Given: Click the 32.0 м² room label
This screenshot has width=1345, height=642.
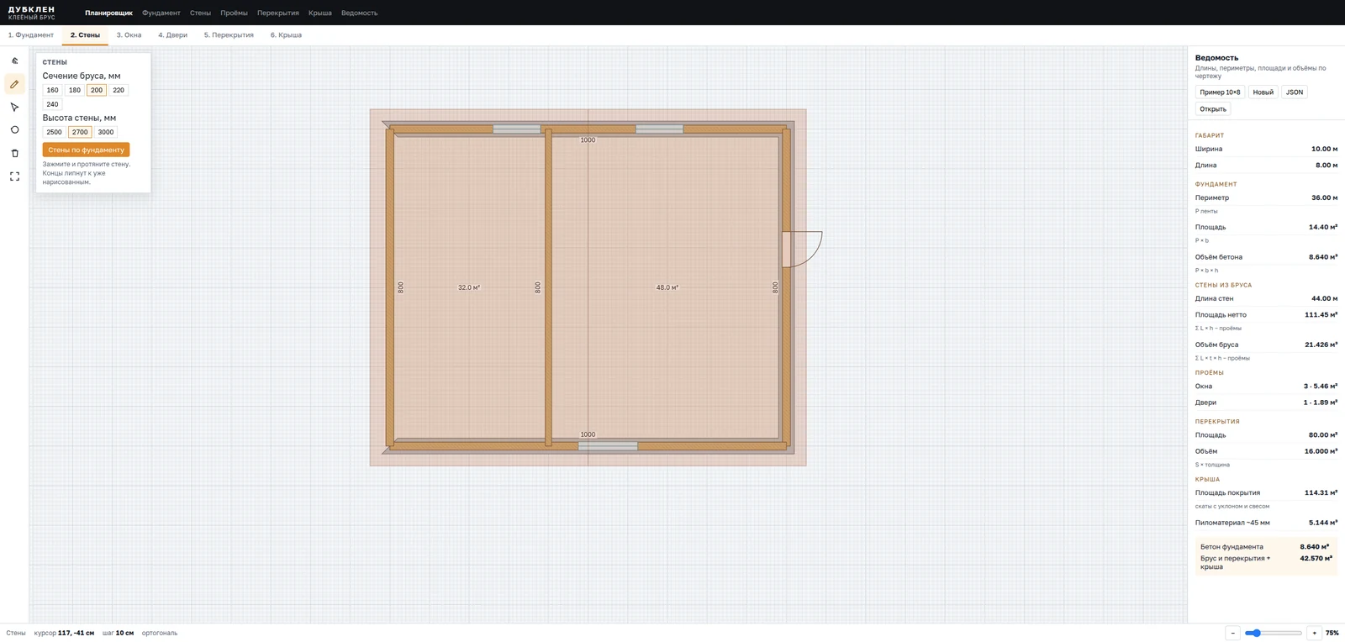Looking at the screenshot, I should [x=469, y=287].
